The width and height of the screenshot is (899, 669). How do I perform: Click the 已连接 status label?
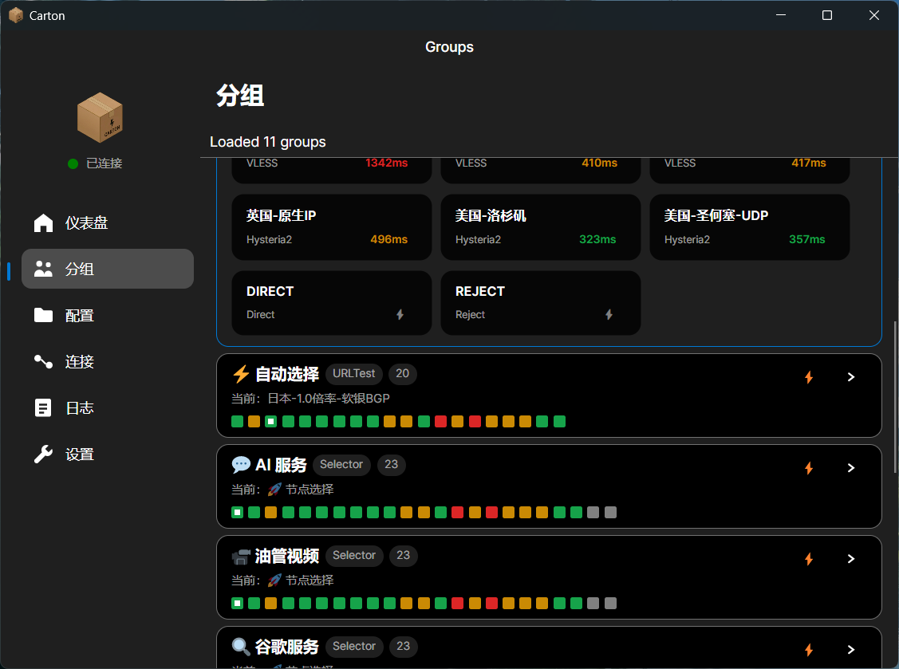pos(104,164)
